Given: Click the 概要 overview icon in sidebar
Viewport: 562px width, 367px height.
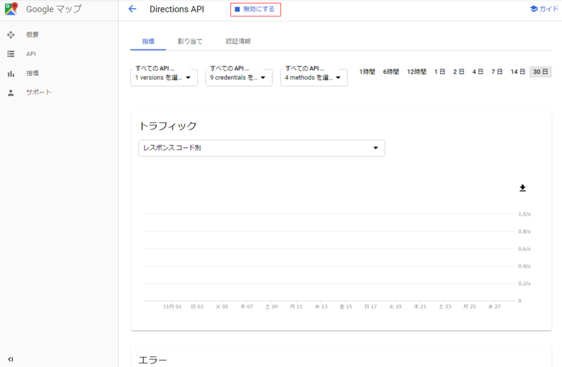Looking at the screenshot, I should tap(11, 35).
